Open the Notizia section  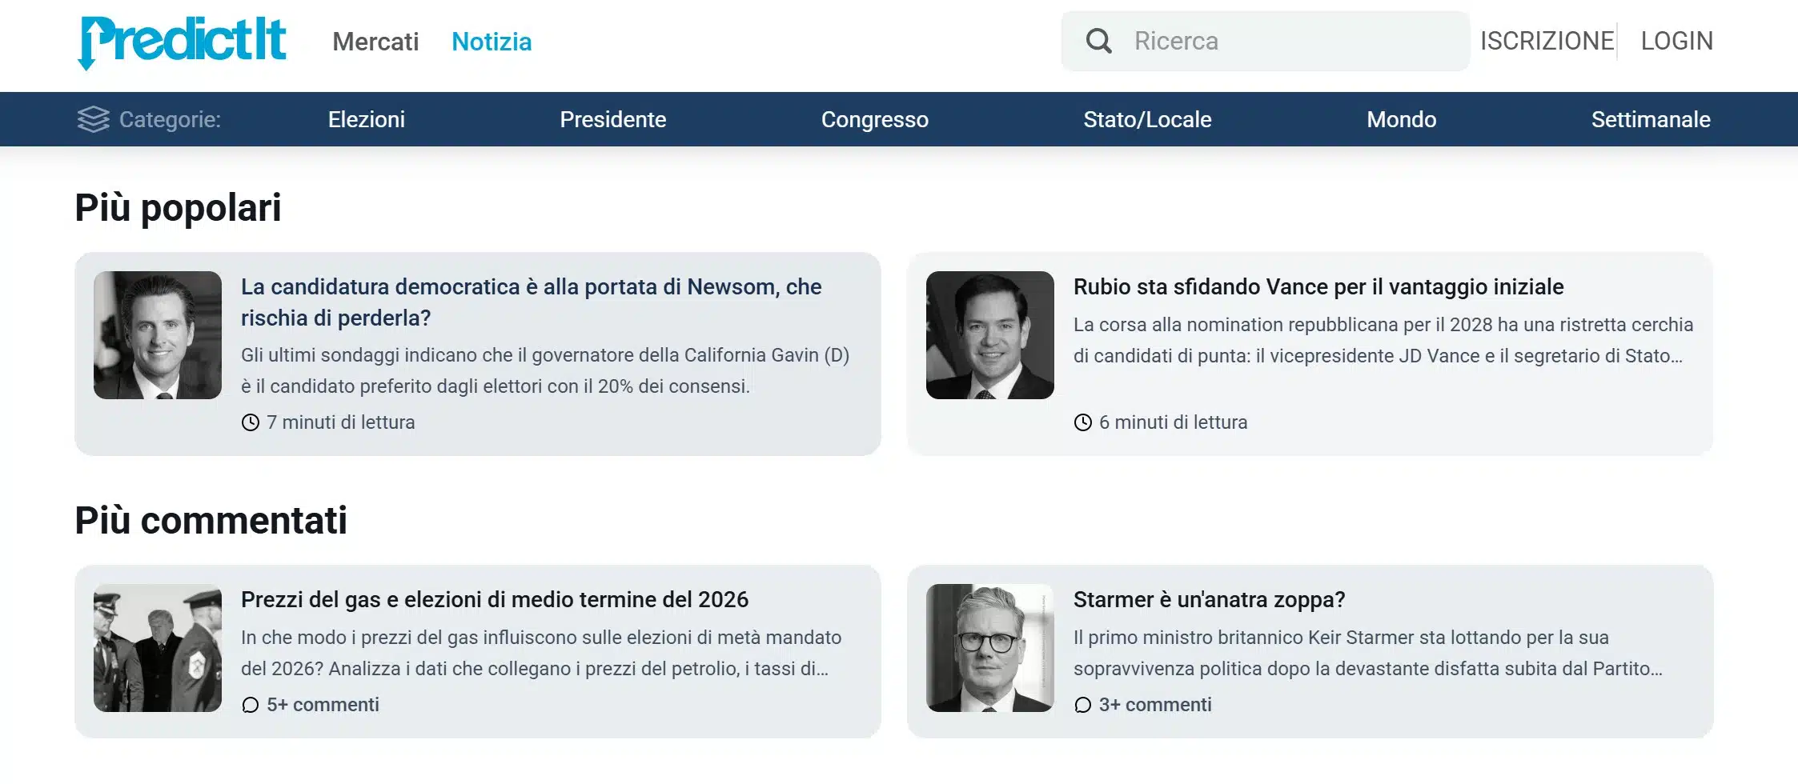(x=492, y=42)
